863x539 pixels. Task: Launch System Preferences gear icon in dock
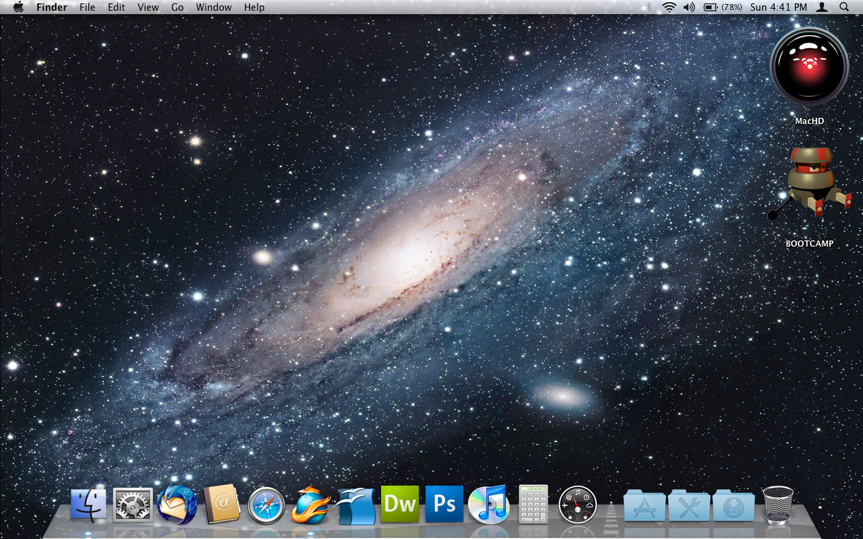(133, 505)
